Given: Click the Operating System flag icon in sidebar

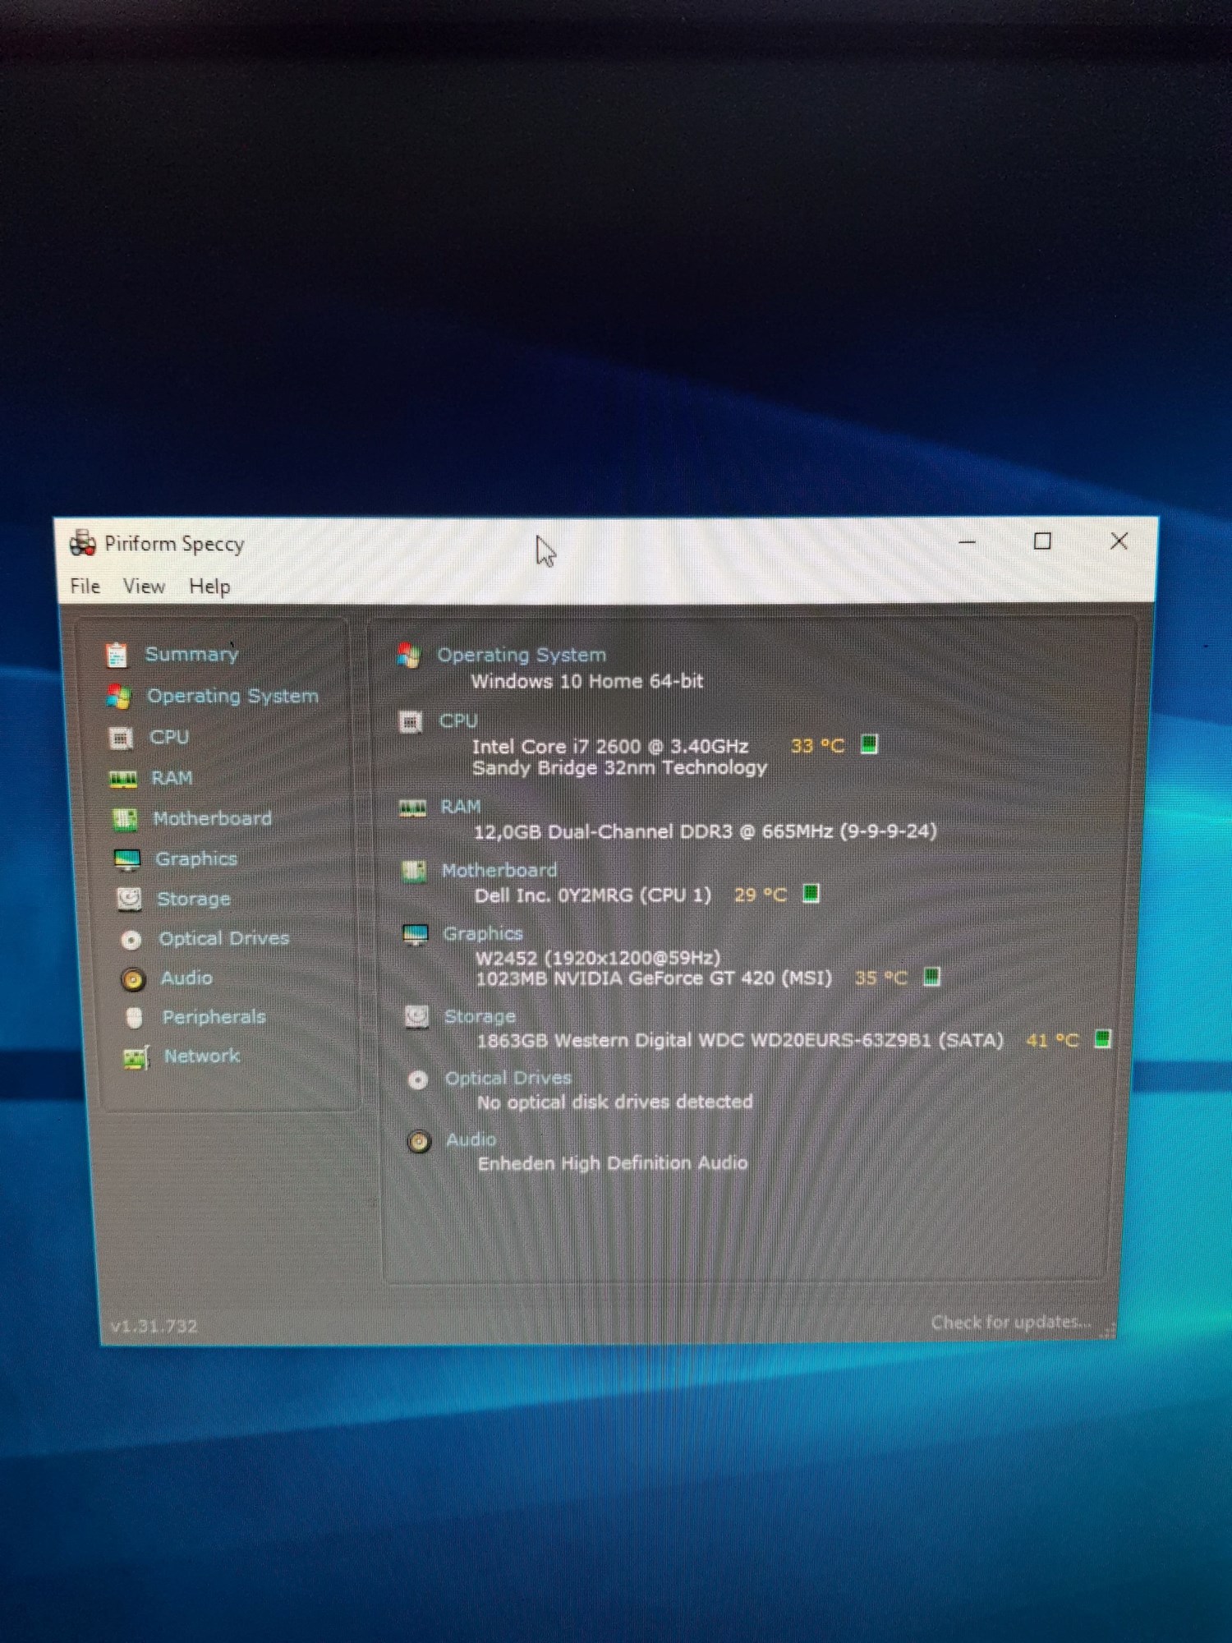Looking at the screenshot, I should [x=119, y=696].
